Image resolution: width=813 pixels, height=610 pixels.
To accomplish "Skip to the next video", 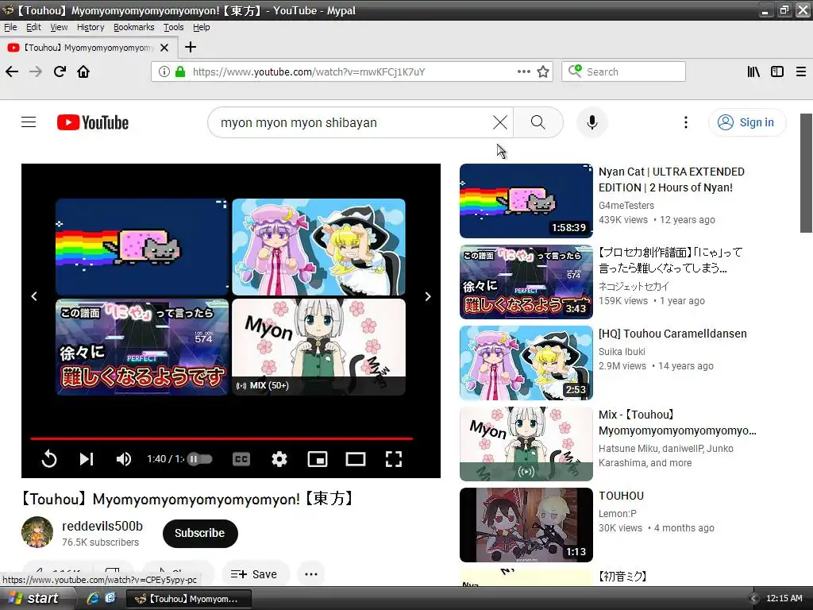I will tap(86, 459).
